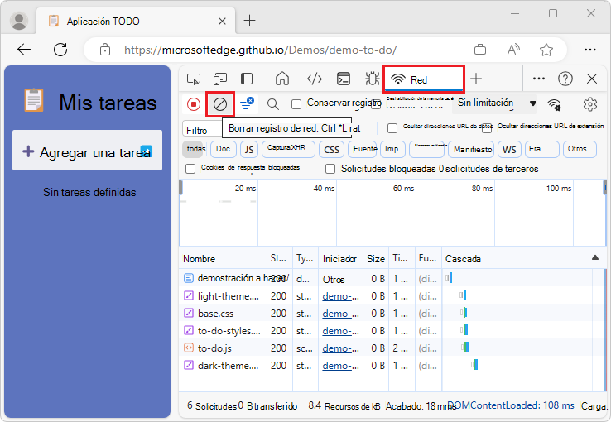Select the dark-theme request row
This screenshot has width=611, height=422.
pos(392,366)
